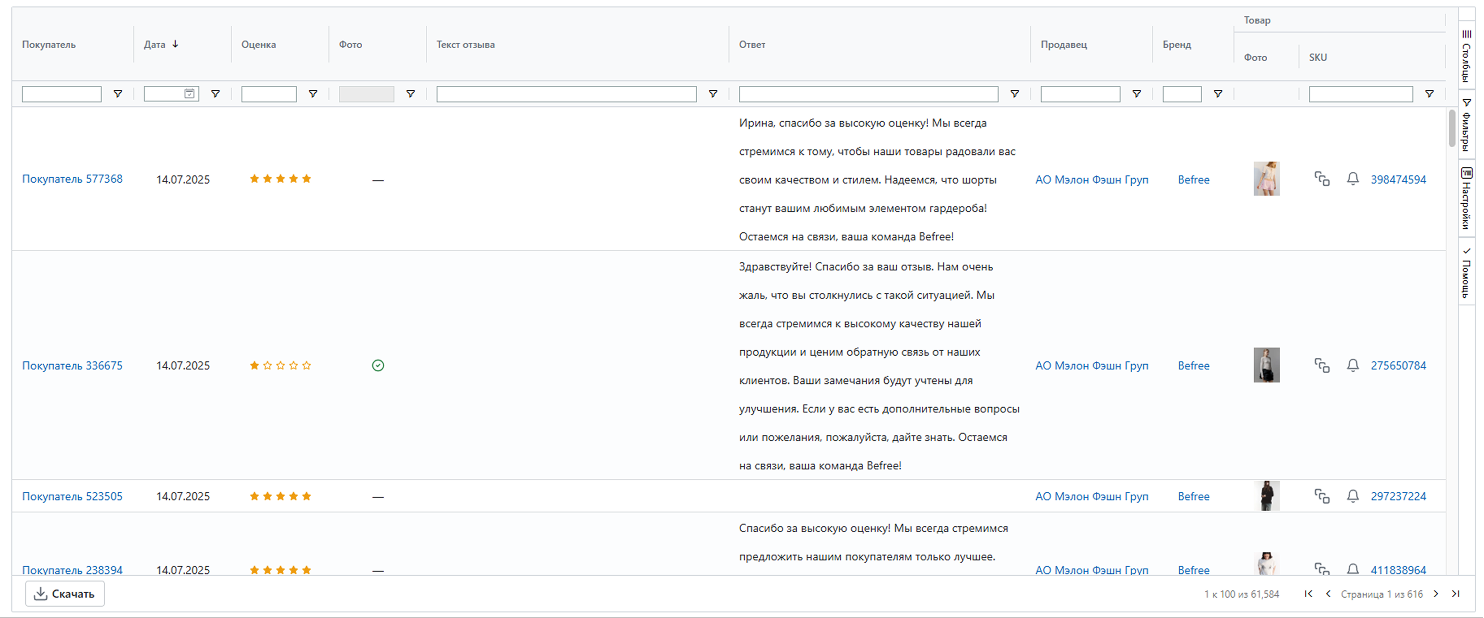The height and width of the screenshot is (618, 1484).
Task: Focus Продавец filter input field
Action: click(x=1080, y=94)
